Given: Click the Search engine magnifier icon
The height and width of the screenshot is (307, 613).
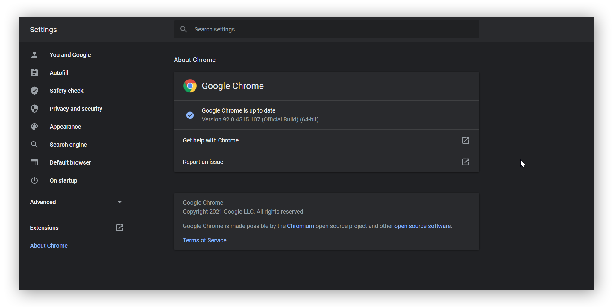Looking at the screenshot, I should pyautogui.click(x=34, y=144).
